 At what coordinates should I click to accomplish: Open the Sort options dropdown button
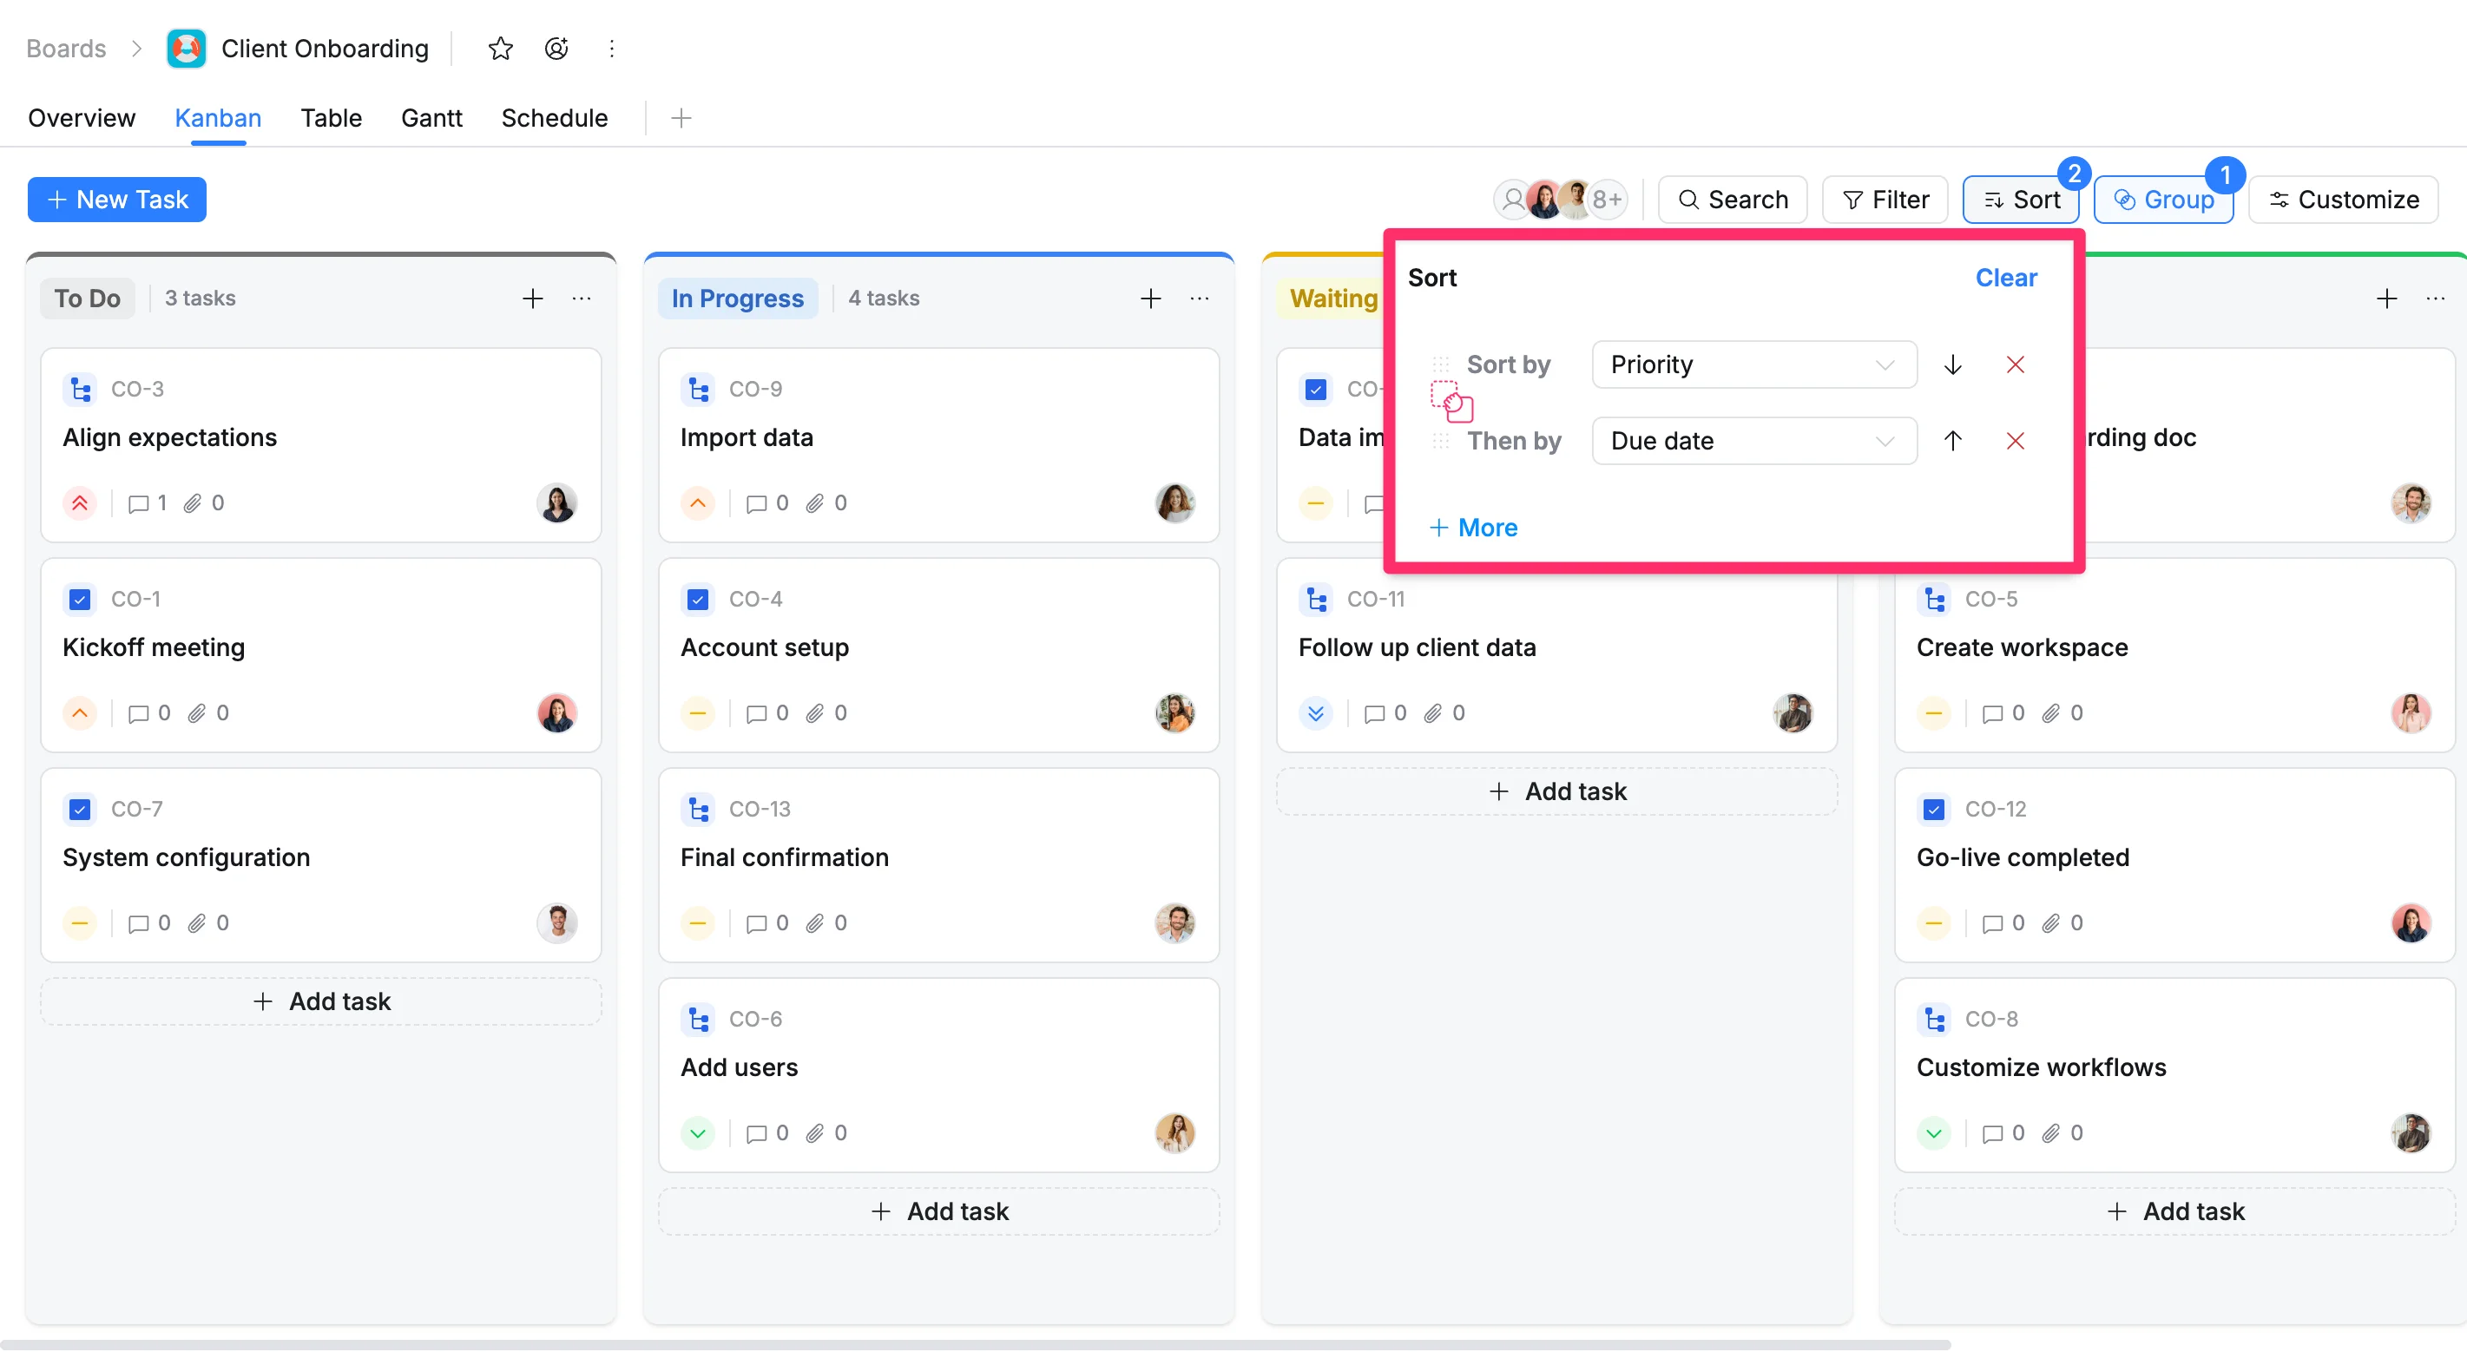tap(2021, 200)
